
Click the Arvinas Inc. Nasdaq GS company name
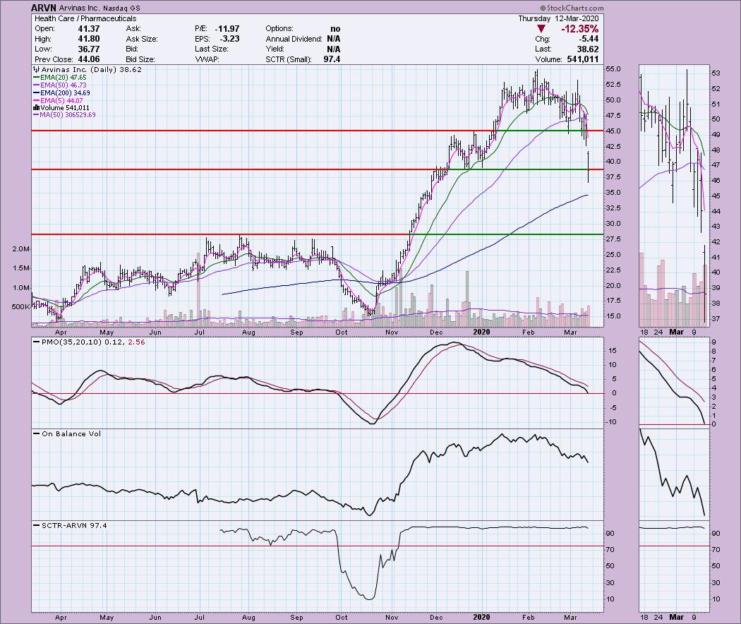click(100, 8)
